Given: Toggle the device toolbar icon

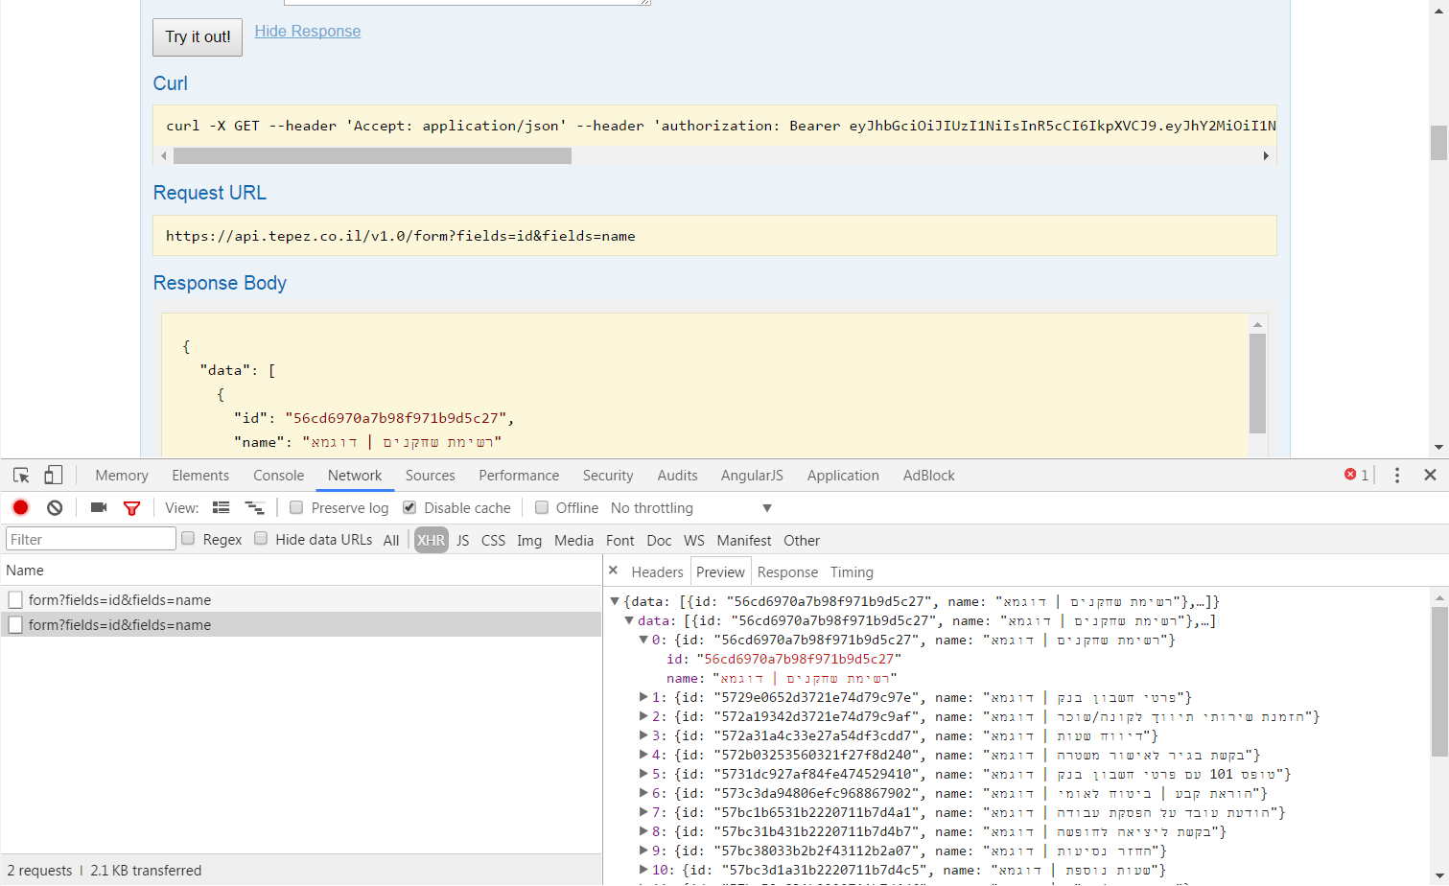Looking at the screenshot, I should 54,476.
